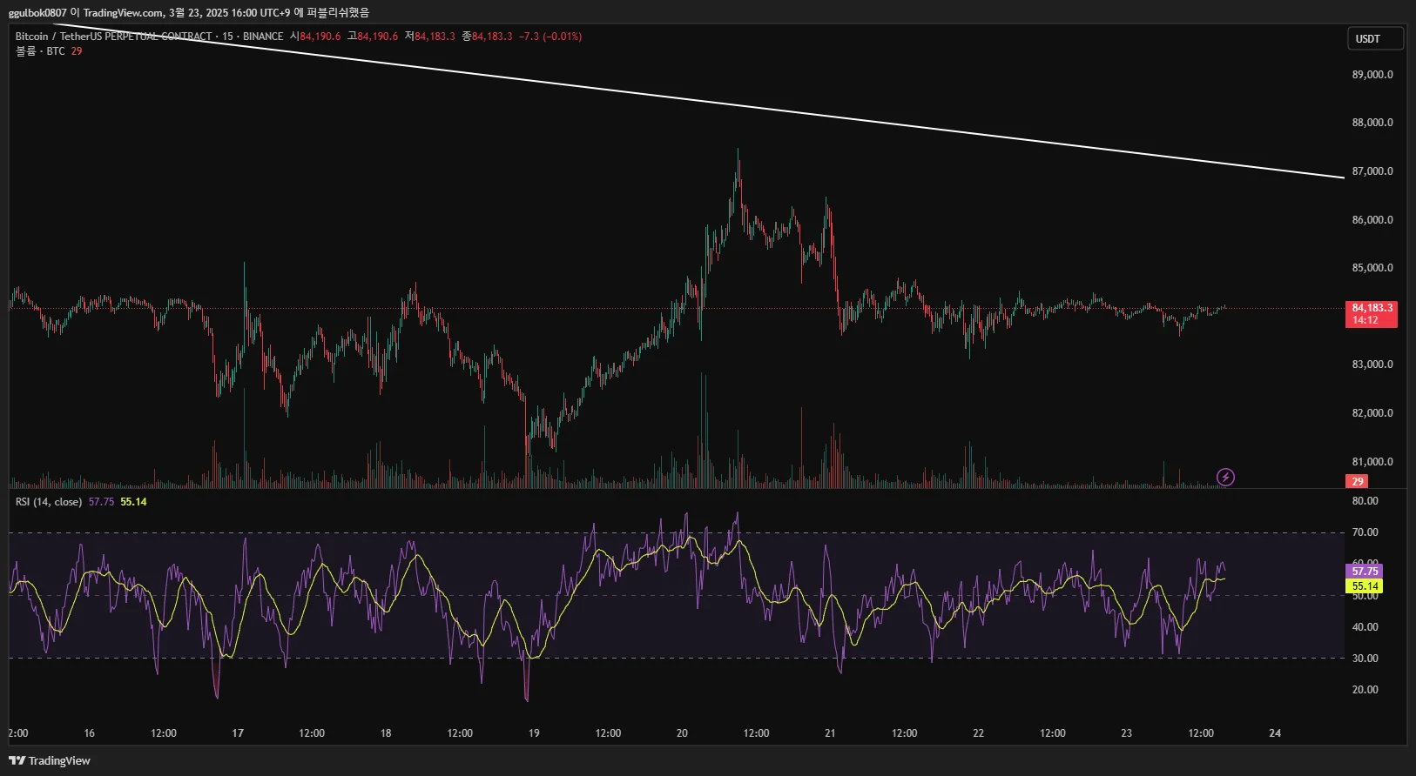The width and height of the screenshot is (1416, 776).
Task: Click the 89,000.0 price axis label
Action: coord(1372,75)
